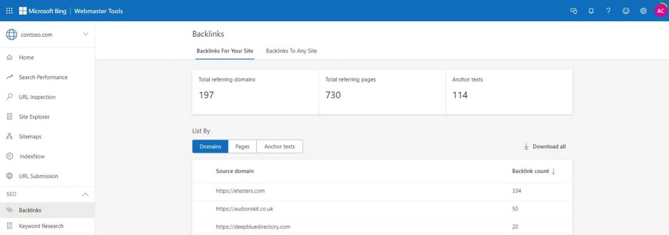Viewport: 669px width, 235px height.
Task: Click the AC account avatar
Action: [x=661, y=11]
